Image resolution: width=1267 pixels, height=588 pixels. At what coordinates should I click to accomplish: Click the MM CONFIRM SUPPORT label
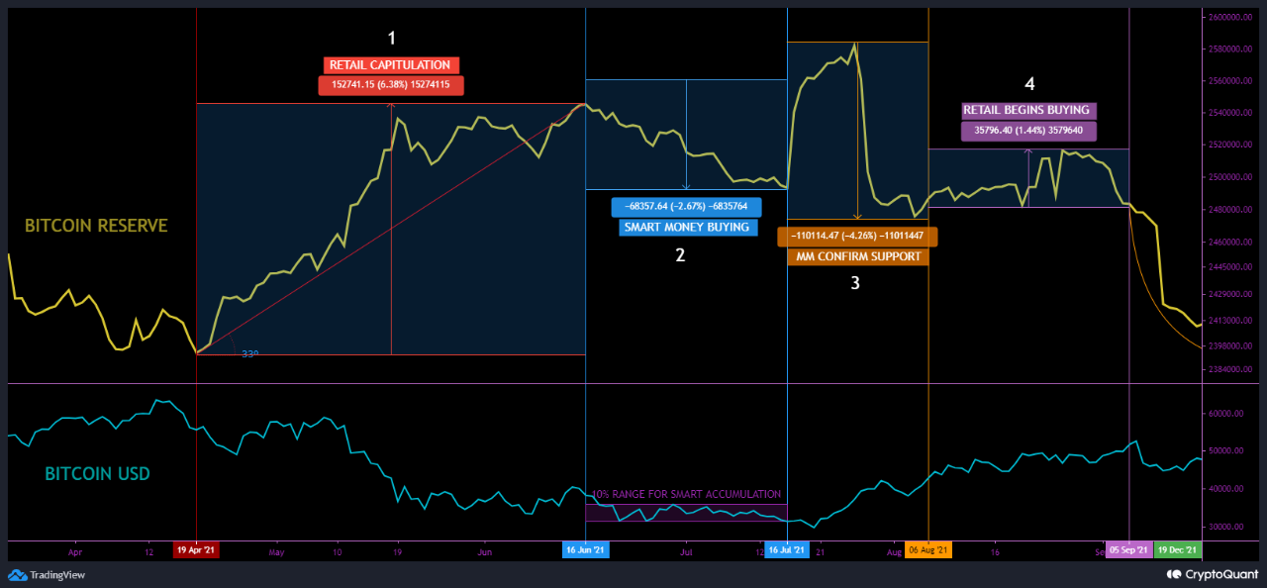[x=857, y=257]
